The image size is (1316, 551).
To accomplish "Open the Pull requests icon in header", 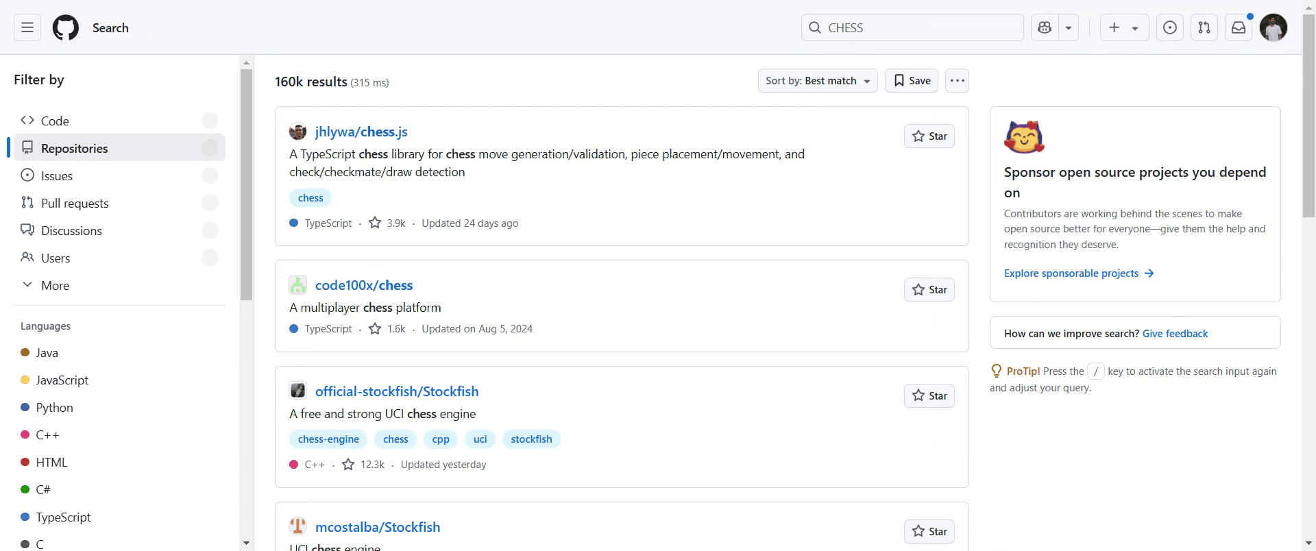I will [1204, 27].
